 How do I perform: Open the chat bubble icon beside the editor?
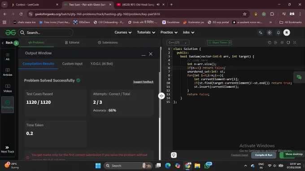click(x=299, y=77)
